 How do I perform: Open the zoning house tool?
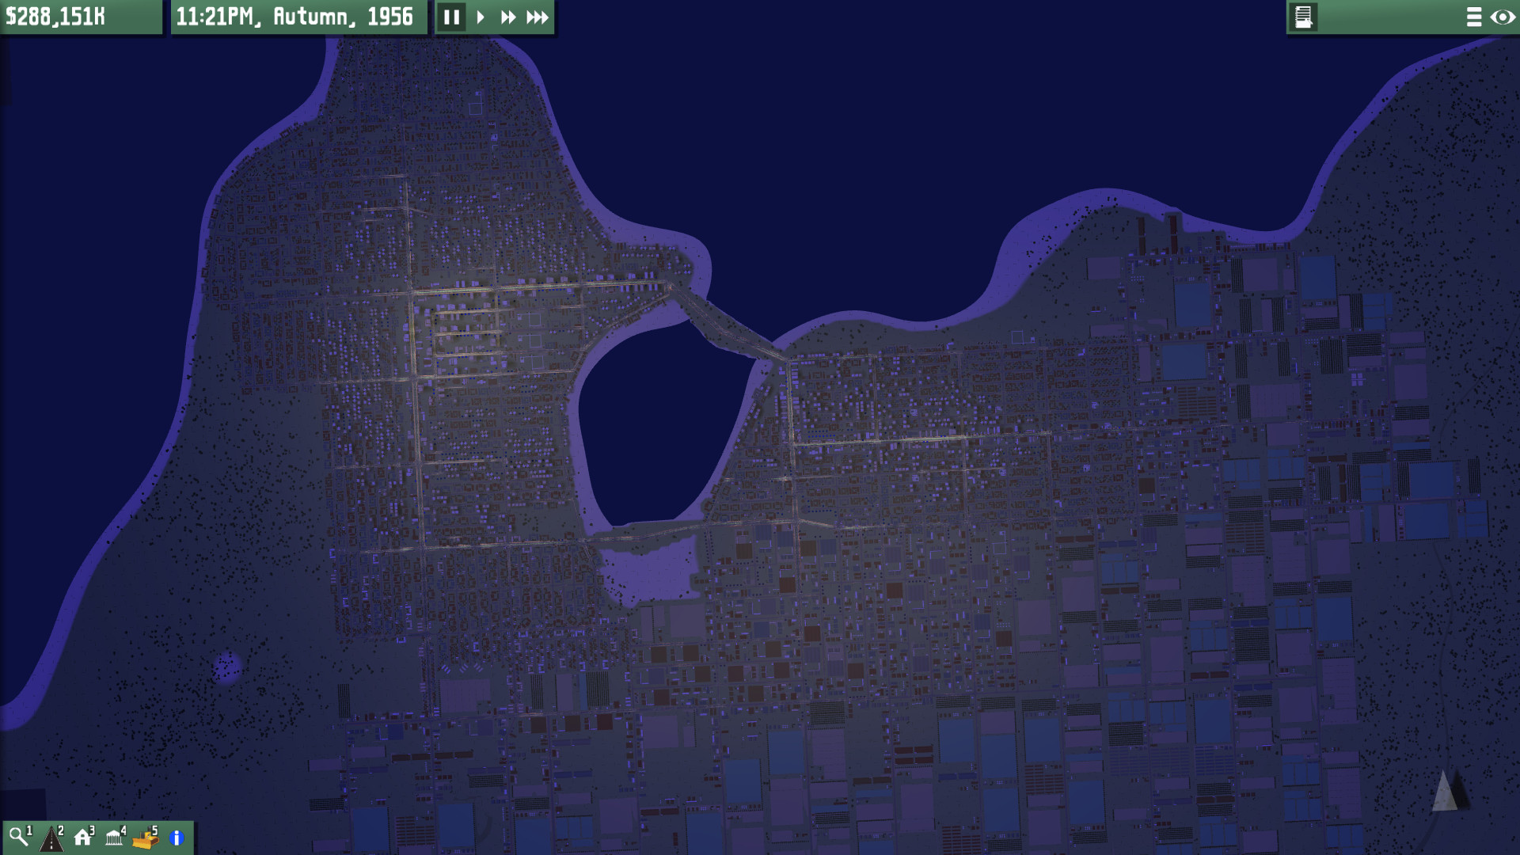83,837
